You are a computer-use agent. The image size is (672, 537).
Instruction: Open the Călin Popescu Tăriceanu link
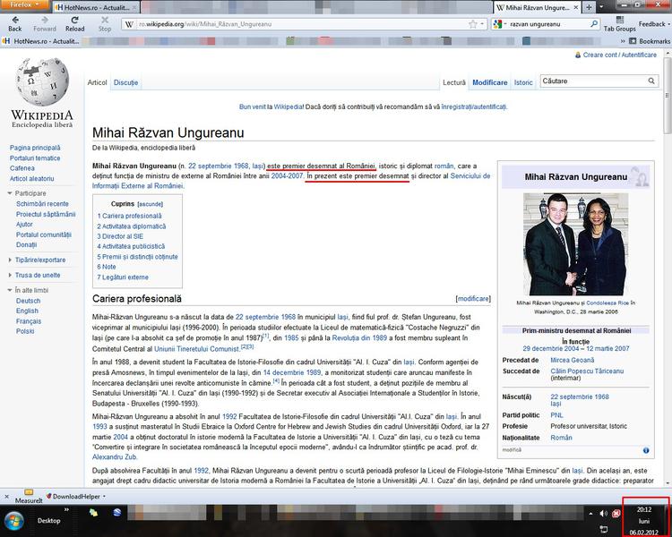(x=587, y=371)
